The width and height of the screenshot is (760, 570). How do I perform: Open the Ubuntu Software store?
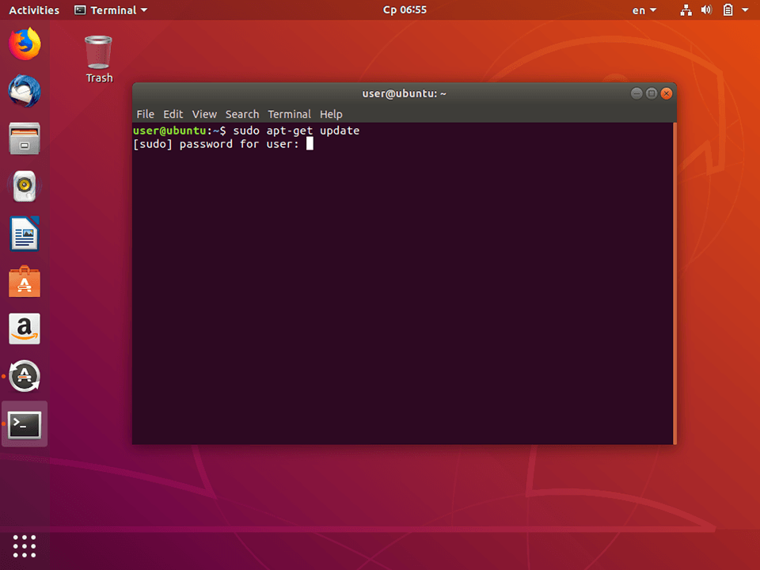pos(24,282)
